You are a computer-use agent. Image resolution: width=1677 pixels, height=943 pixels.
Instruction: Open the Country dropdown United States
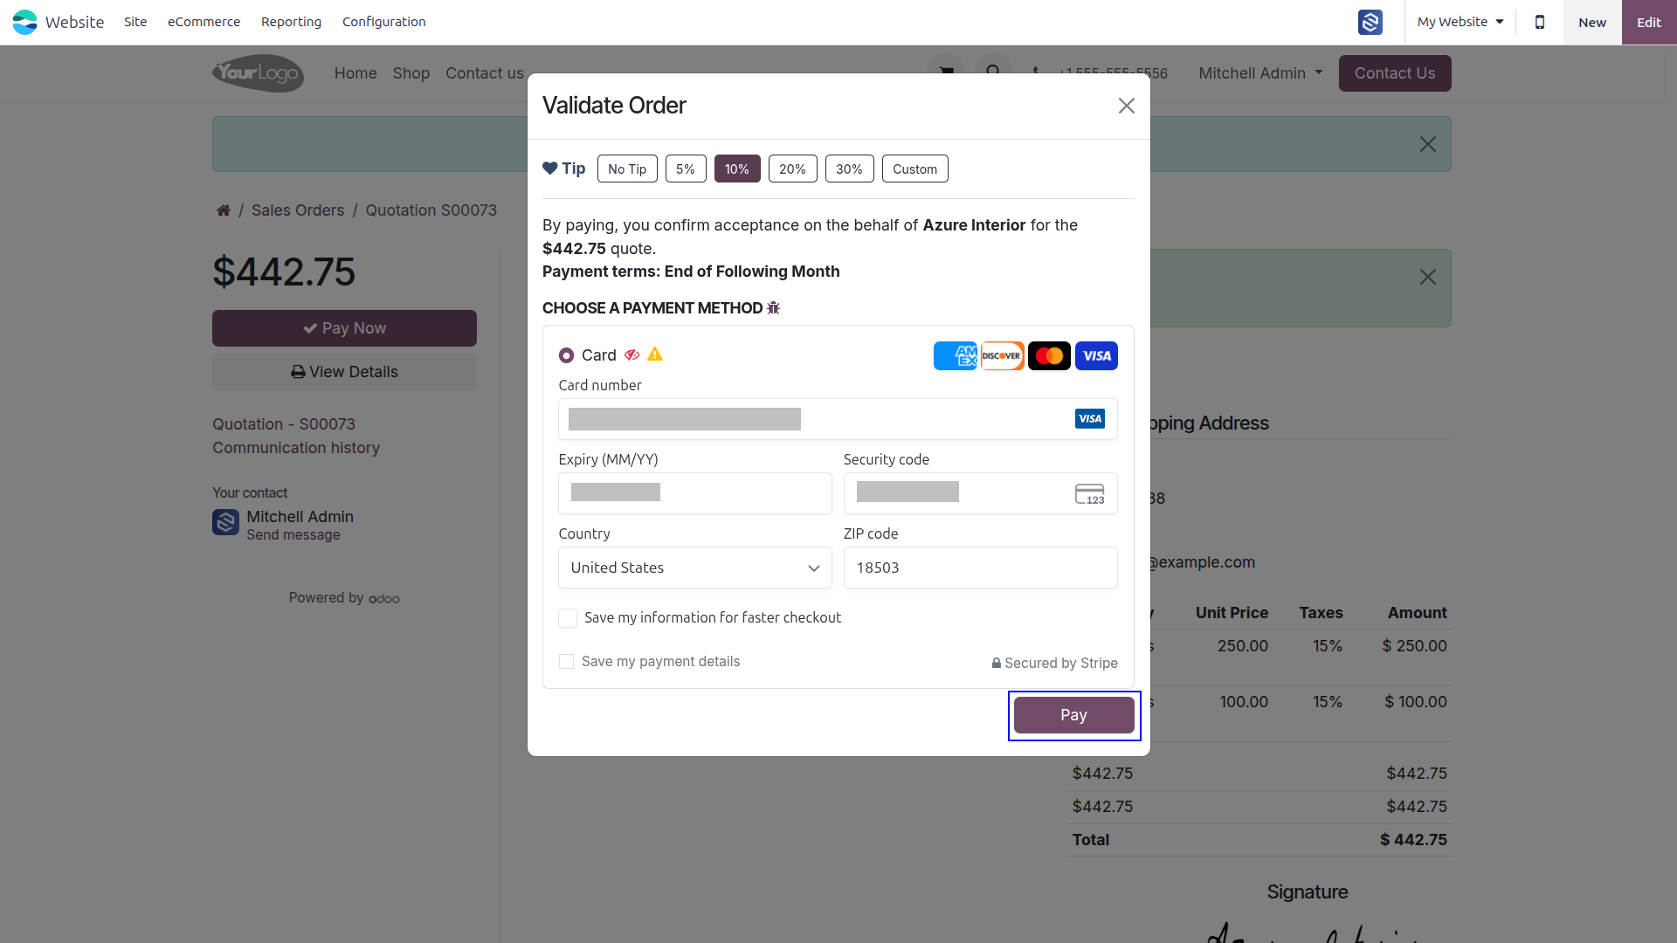(x=695, y=568)
